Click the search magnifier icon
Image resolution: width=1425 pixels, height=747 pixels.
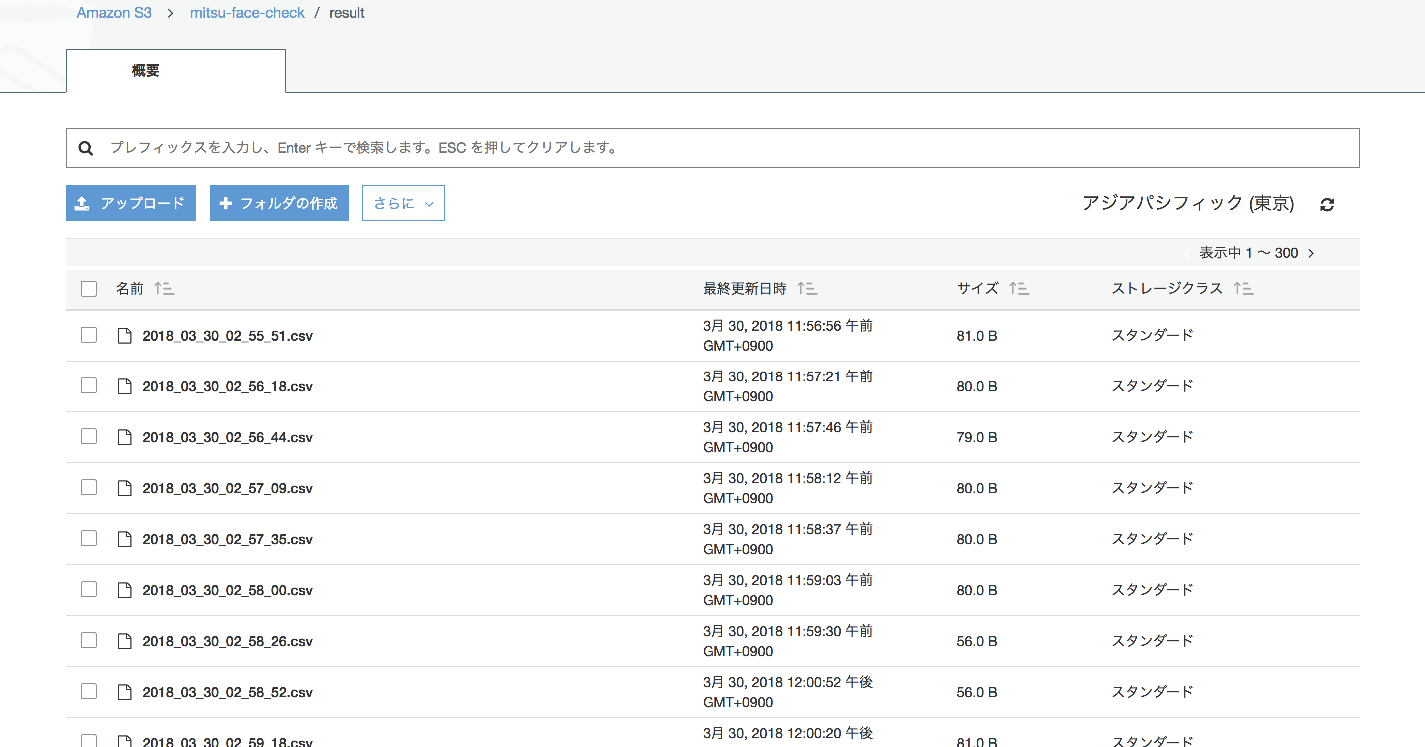(x=86, y=148)
